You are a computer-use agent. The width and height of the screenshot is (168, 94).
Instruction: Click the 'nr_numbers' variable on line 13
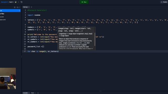click(x=32, y=42)
